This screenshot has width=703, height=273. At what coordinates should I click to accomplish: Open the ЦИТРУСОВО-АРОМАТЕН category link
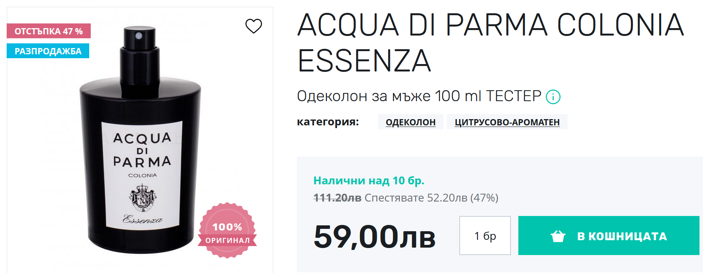pyautogui.click(x=507, y=122)
